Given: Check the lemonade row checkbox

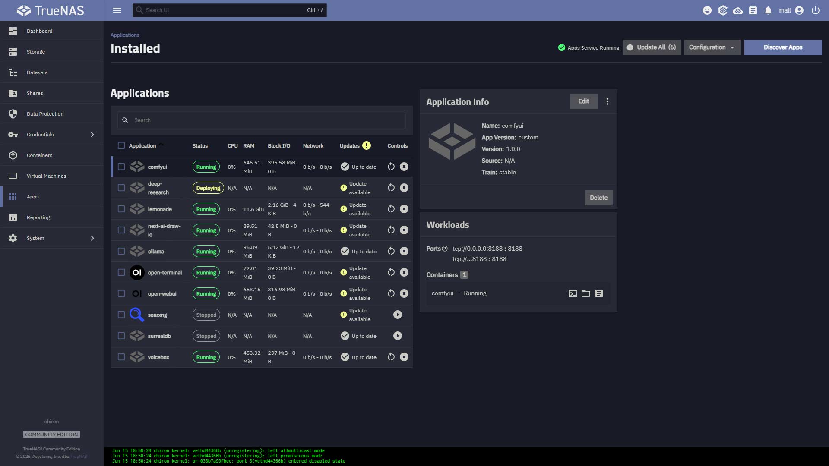Looking at the screenshot, I should click(x=121, y=209).
